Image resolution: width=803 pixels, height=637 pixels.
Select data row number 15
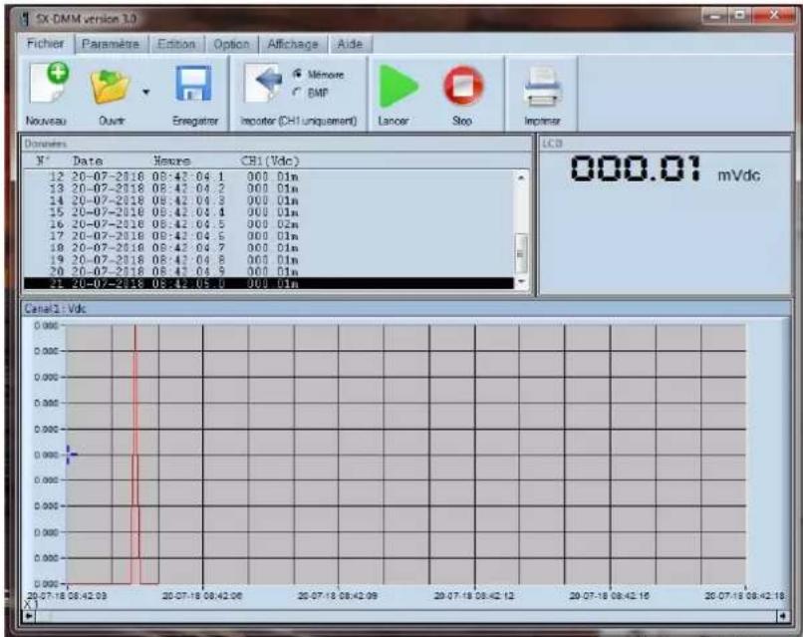pos(268,212)
